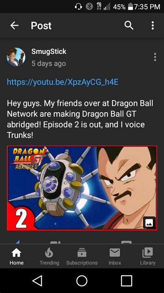Open Inbox tab
This screenshot has width=164, height=293.
pos(115,256)
